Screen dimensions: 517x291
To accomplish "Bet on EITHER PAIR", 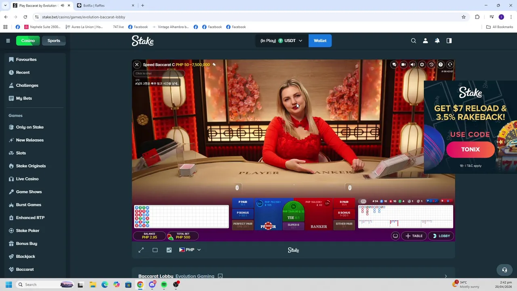I will (344, 225).
